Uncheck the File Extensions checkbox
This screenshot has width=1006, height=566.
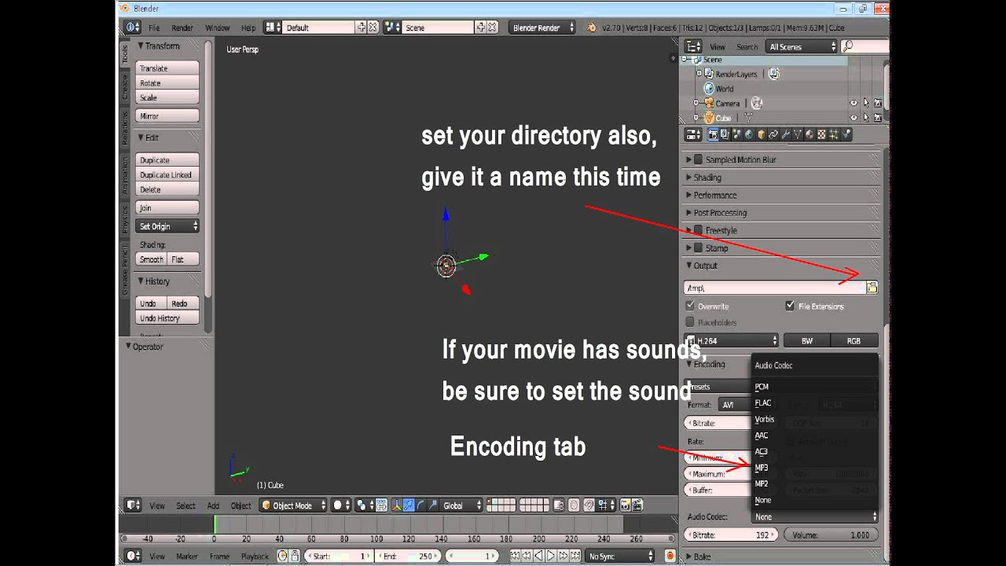coord(790,306)
